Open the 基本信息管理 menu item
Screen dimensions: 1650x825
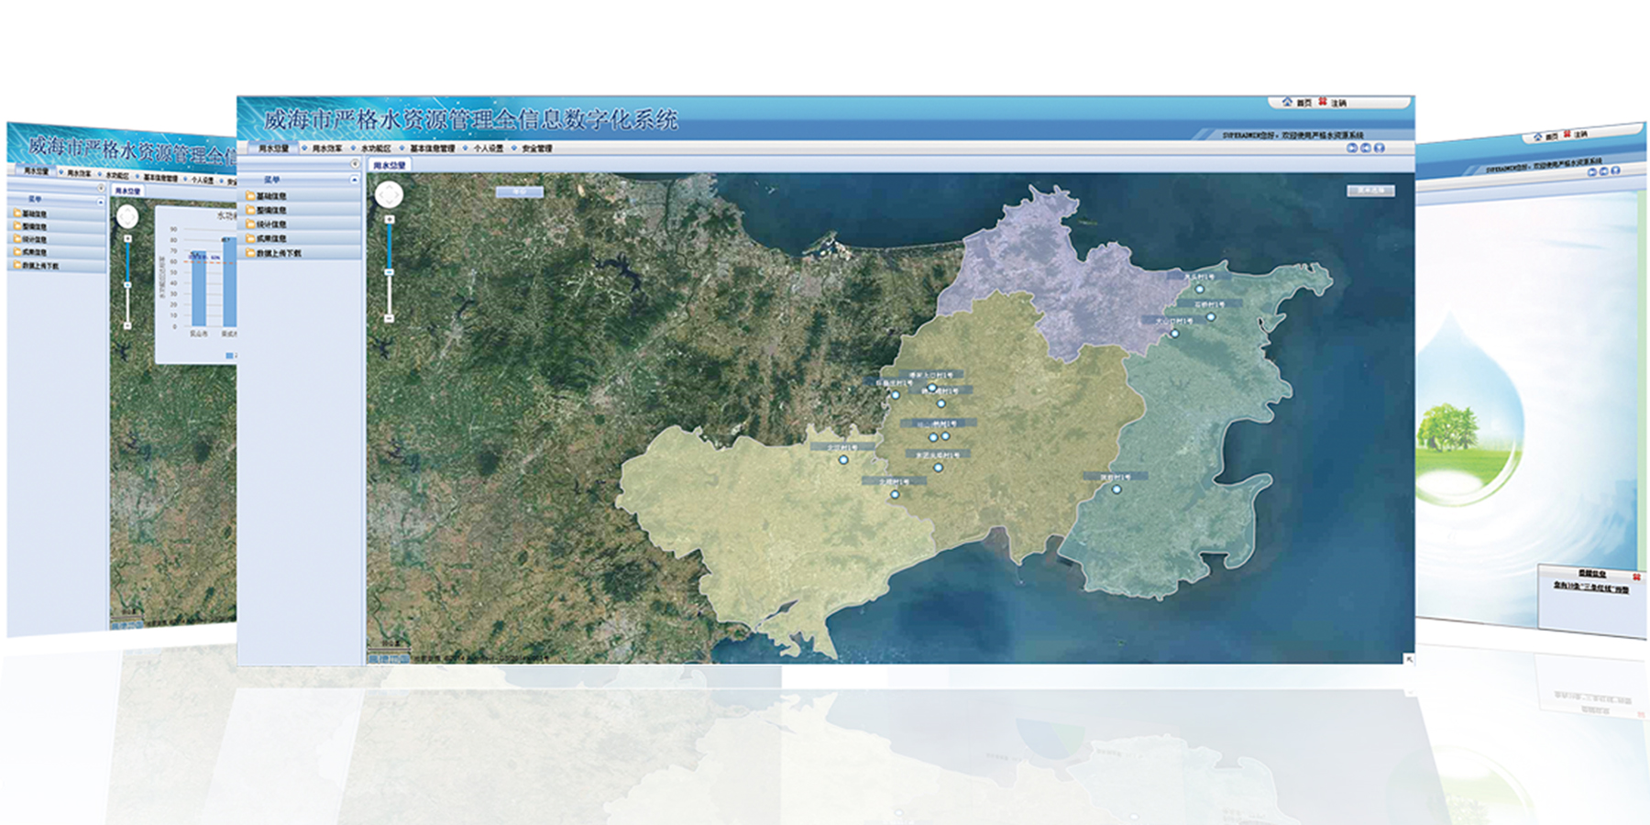tap(432, 148)
